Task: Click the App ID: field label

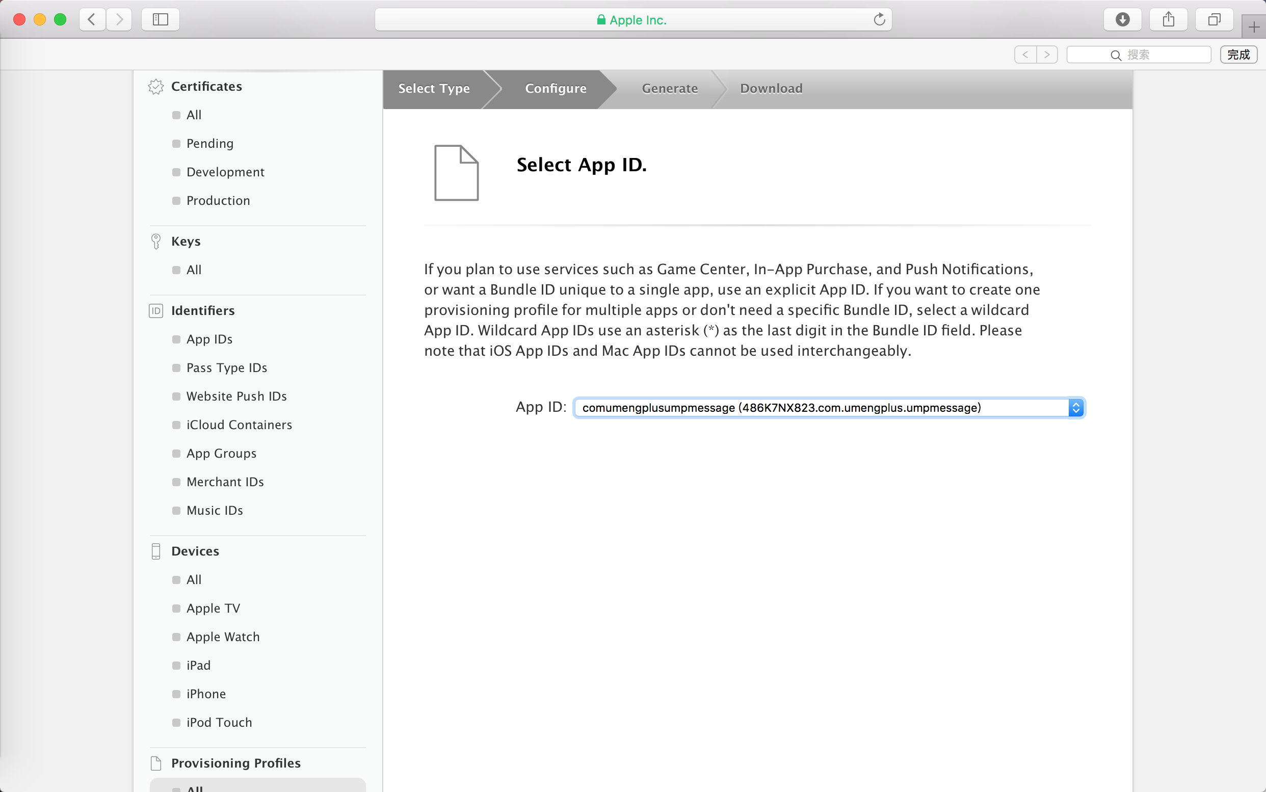Action: coord(541,407)
